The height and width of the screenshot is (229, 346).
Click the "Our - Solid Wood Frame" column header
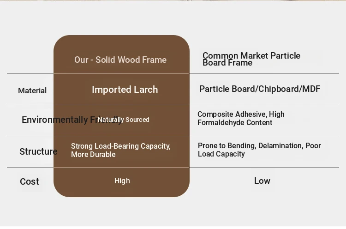[120, 60]
